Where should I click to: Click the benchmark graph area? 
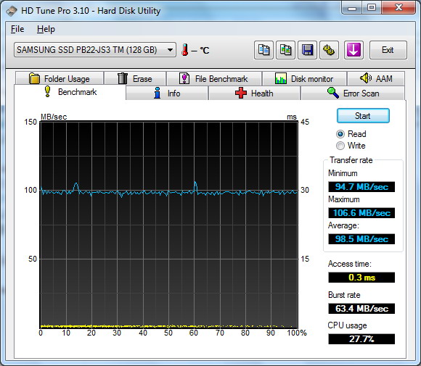tap(169, 225)
